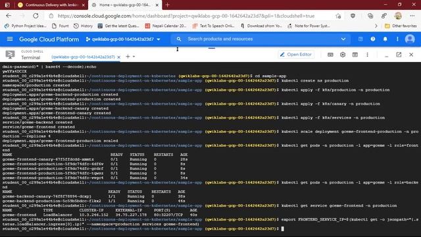Open Cloud Shell in a new window
Image resolution: width=421 pixels, height=237 pixels.
399,55
